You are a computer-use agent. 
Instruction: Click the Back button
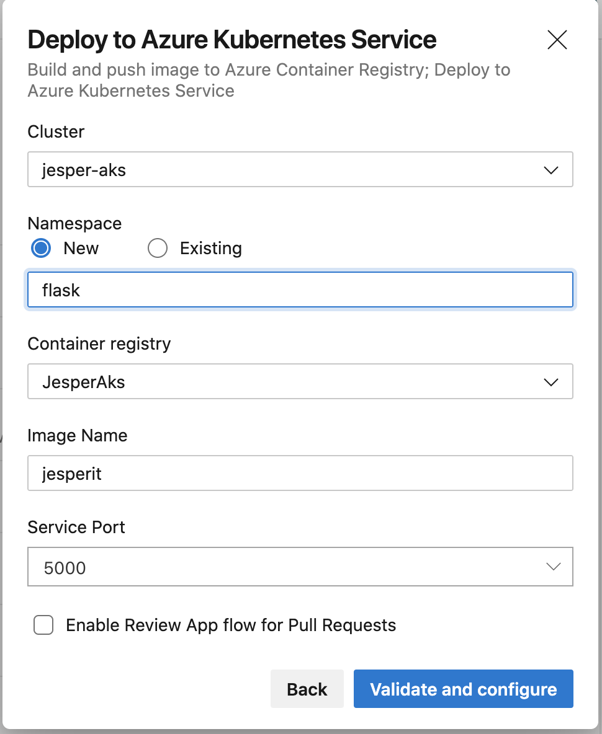307,689
